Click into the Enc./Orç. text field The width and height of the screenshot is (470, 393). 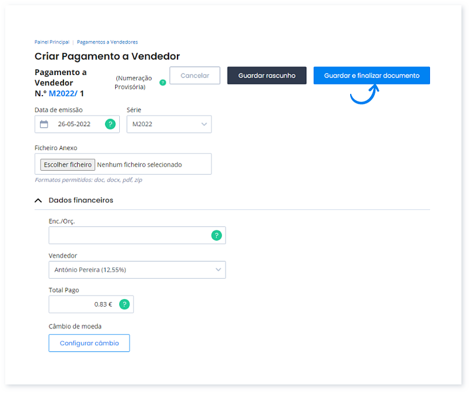[x=129, y=235]
